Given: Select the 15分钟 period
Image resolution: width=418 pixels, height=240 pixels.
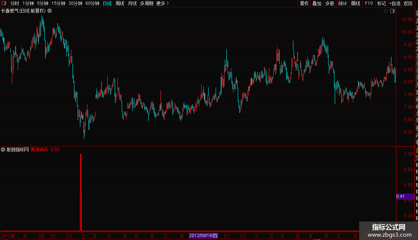Looking at the screenshot, I should pyautogui.click(x=58, y=3).
